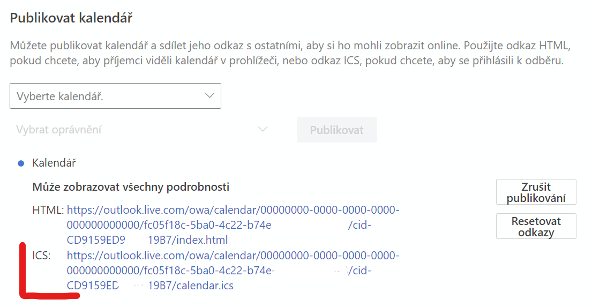
Task: Click the chevron next to Vybrat oprávnění
Action: coord(263,130)
